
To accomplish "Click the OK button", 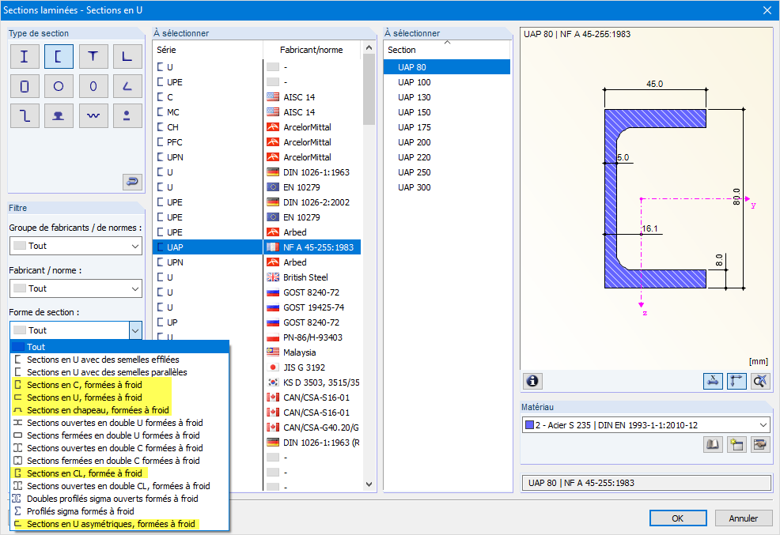I will pos(678,518).
